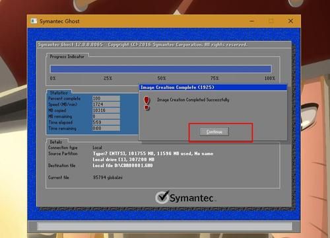Click the 'Details' group label
The height and width of the screenshot is (238, 330).
coord(56,141)
